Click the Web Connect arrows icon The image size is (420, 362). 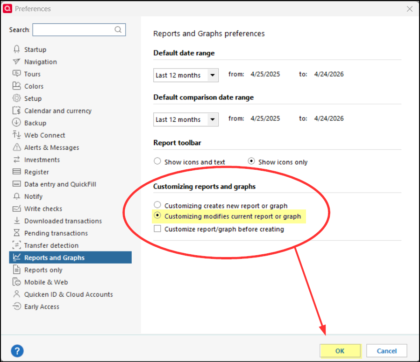[17, 135]
